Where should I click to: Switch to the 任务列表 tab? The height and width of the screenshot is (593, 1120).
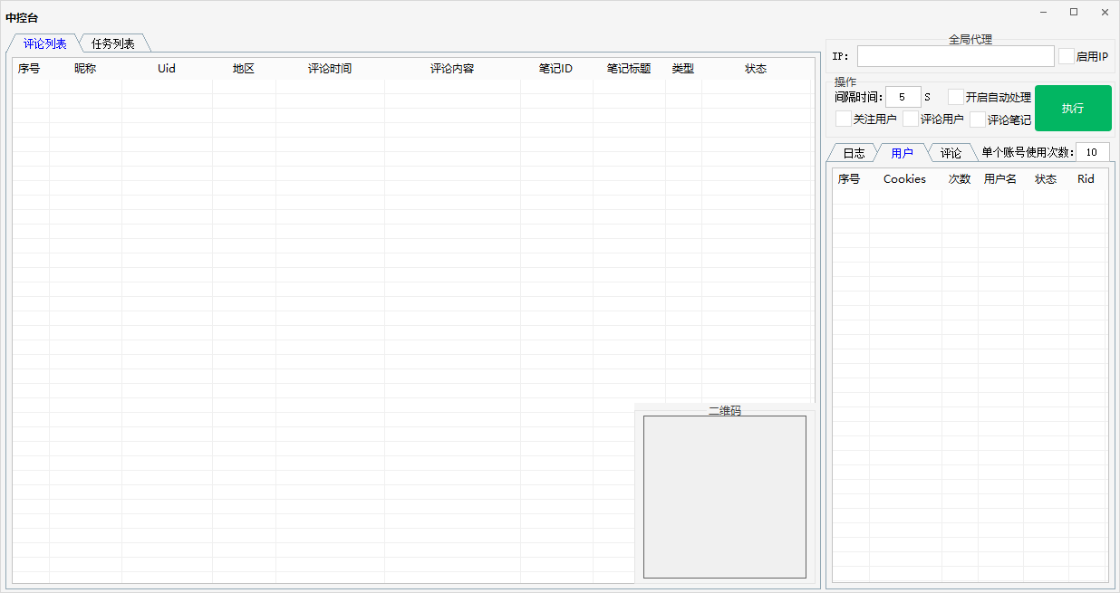pos(113,43)
